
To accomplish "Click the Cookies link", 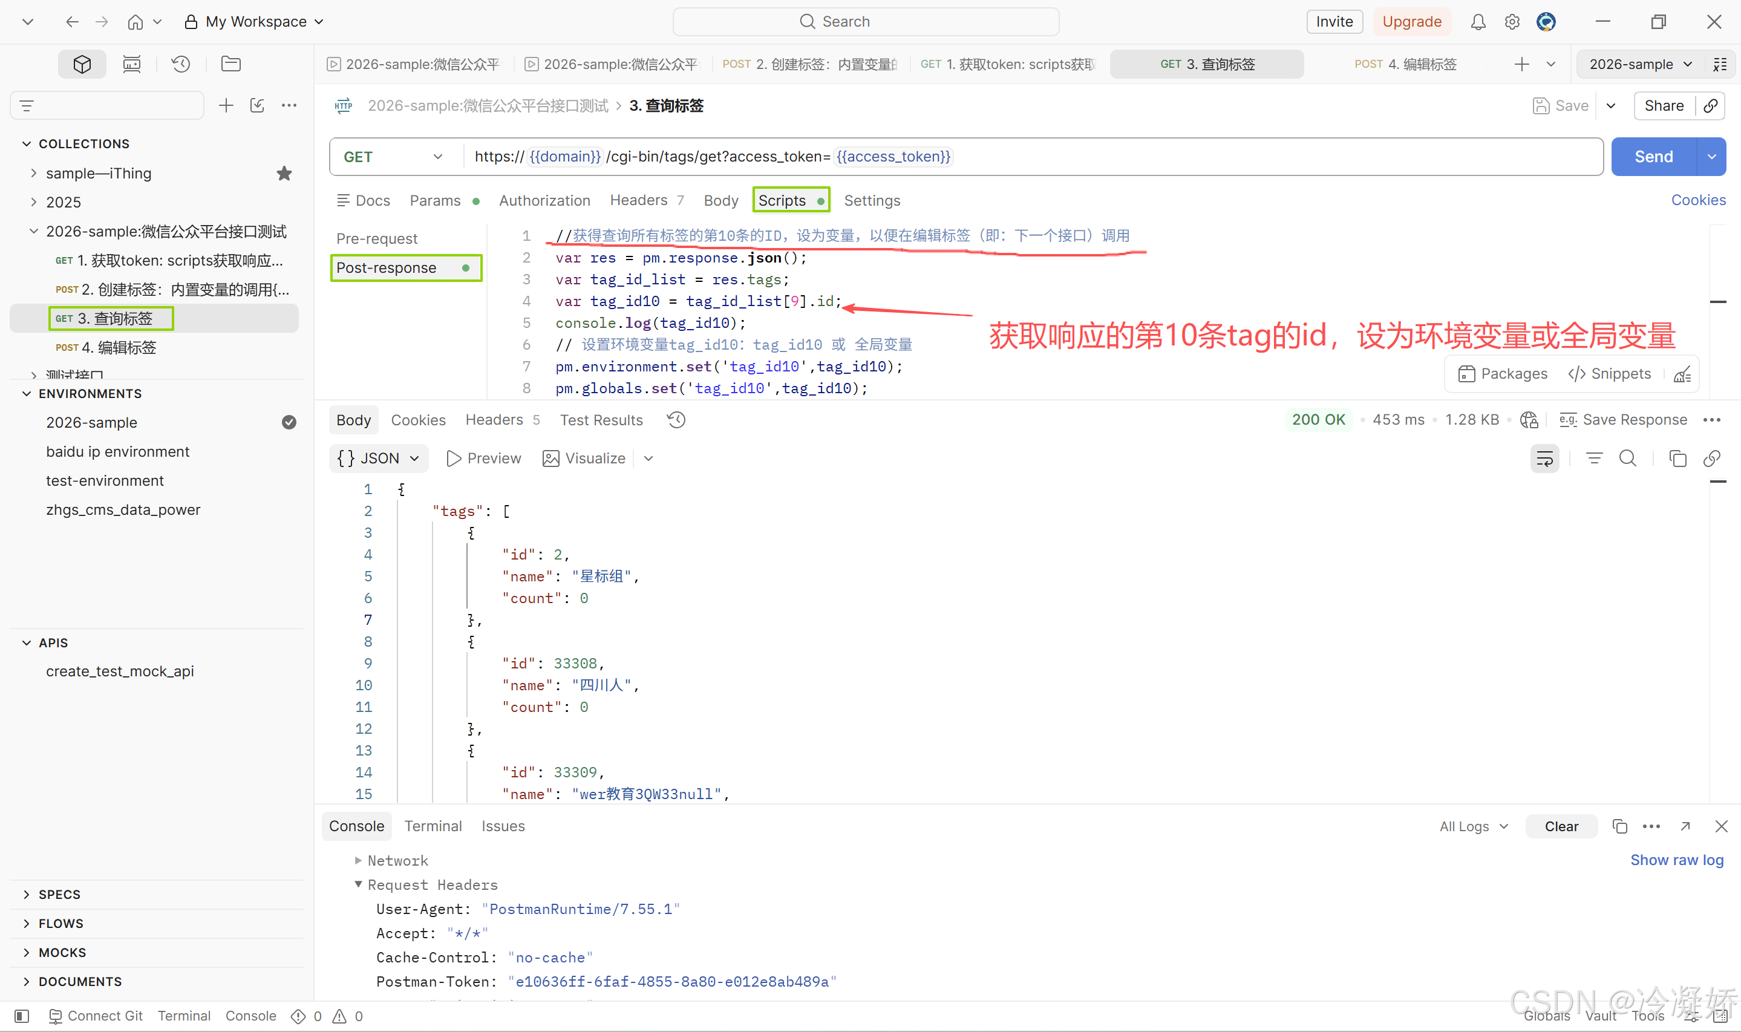I will pos(1698,200).
